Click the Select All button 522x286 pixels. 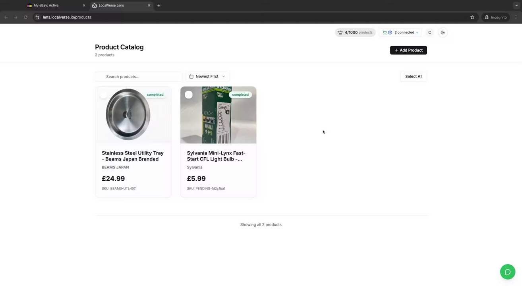coord(414,76)
